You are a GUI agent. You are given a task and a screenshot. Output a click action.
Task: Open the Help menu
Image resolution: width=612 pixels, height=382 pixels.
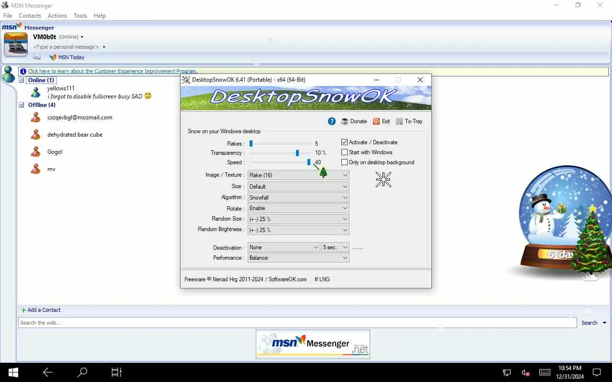pyautogui.click(x=99, y=16)
